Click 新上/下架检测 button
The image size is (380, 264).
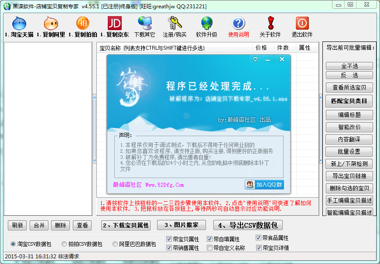click(x=349, y=164)
